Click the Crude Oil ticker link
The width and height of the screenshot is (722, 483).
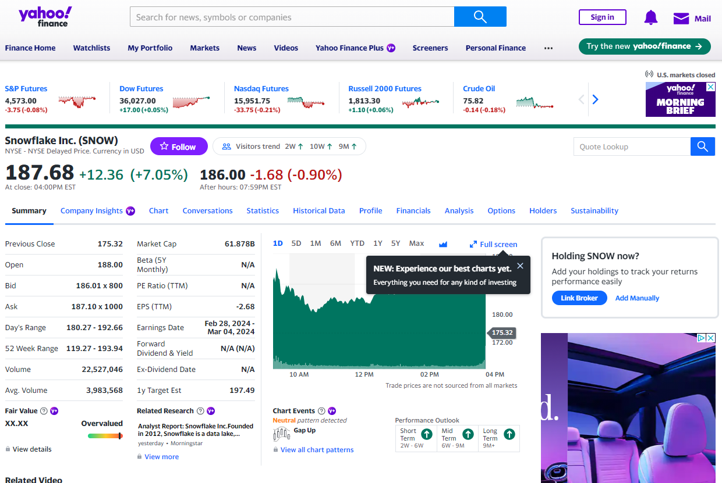coord(479,89)
